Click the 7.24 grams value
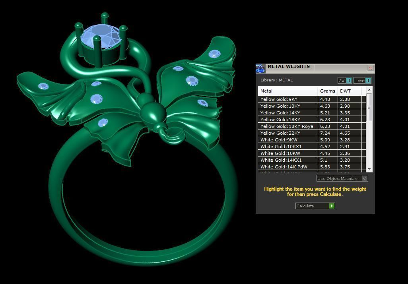Viewport: 408px width, 284px height. pos(325,133)
